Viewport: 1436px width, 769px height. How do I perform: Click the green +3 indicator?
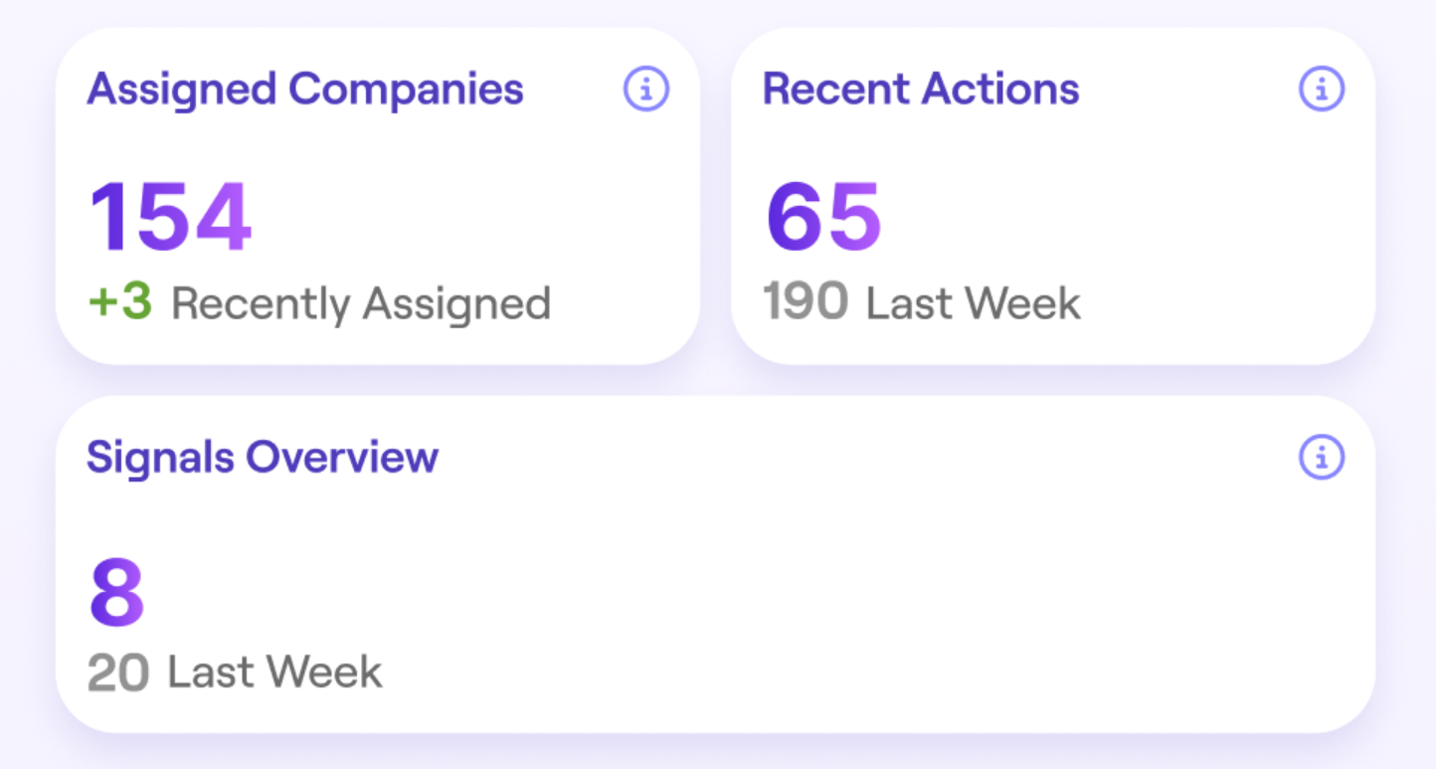(119, 303)
